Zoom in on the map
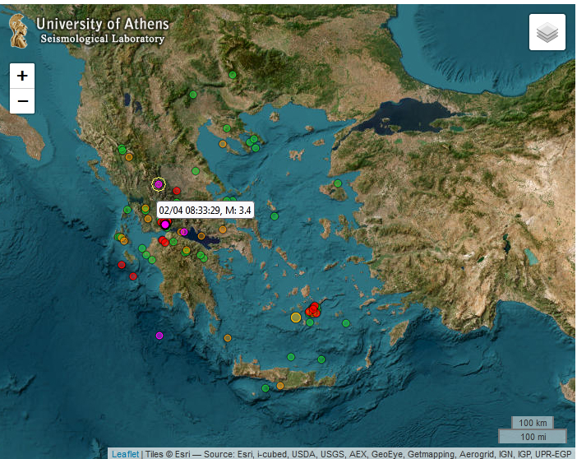This screenshot has height=459, width=577. click(x=22, y=75)
